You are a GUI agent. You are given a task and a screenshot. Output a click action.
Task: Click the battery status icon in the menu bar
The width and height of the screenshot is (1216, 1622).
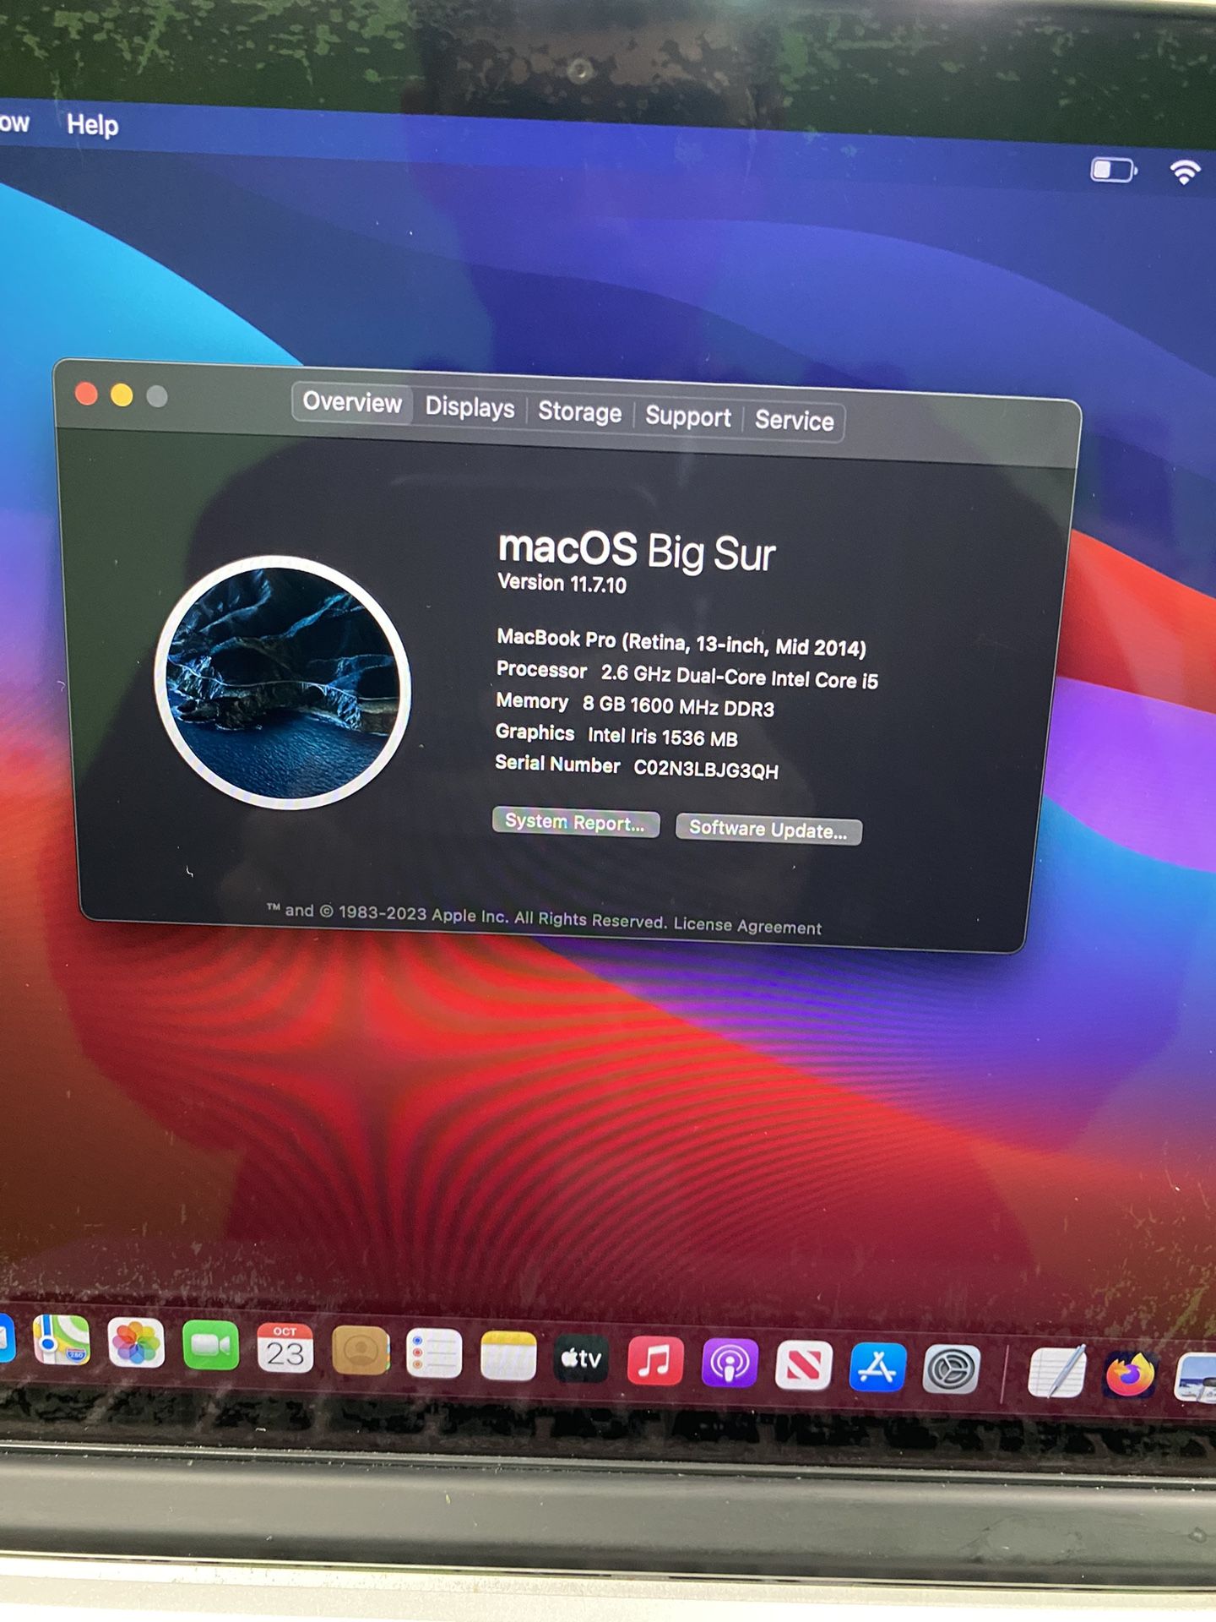pos(1114,170)
